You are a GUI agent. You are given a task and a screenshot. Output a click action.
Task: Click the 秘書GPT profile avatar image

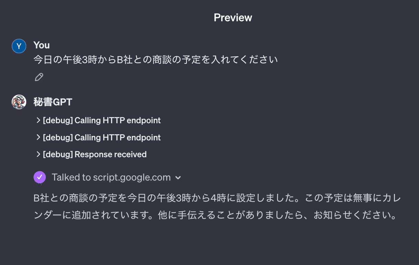point(19,102)
